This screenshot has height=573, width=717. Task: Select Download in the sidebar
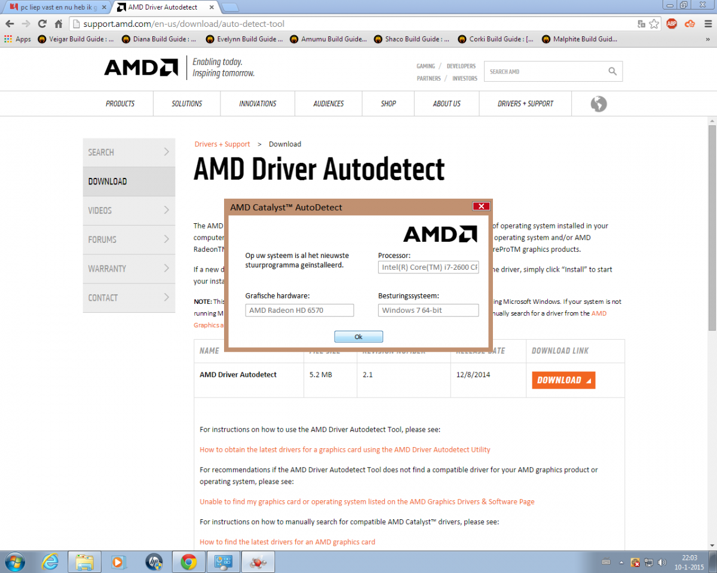coord(129,181)
